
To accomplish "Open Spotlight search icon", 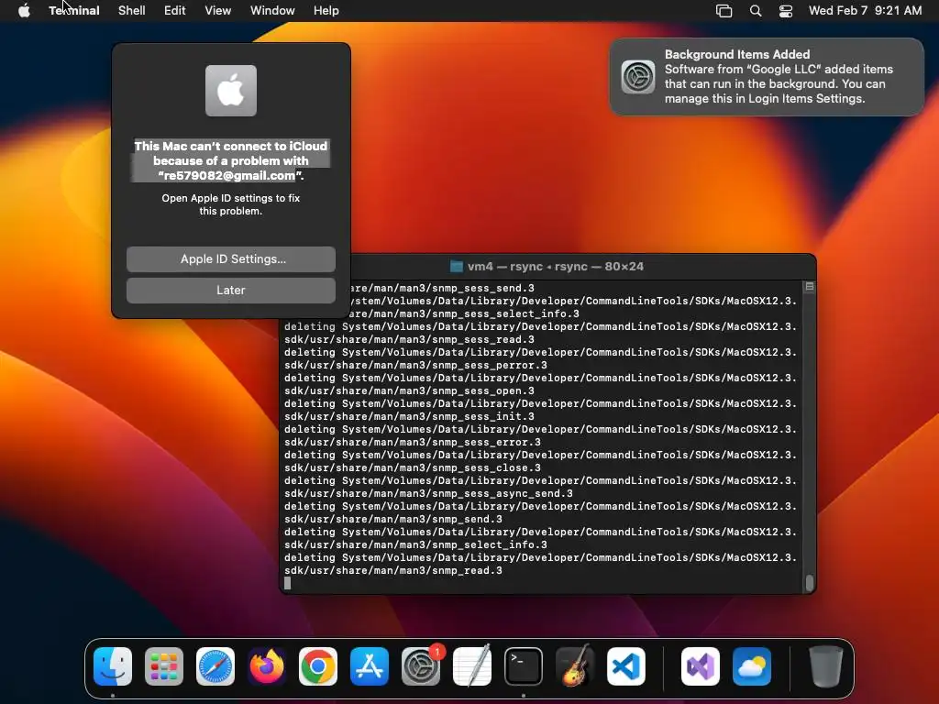I will pyautogui.click(x=756, y=11).
